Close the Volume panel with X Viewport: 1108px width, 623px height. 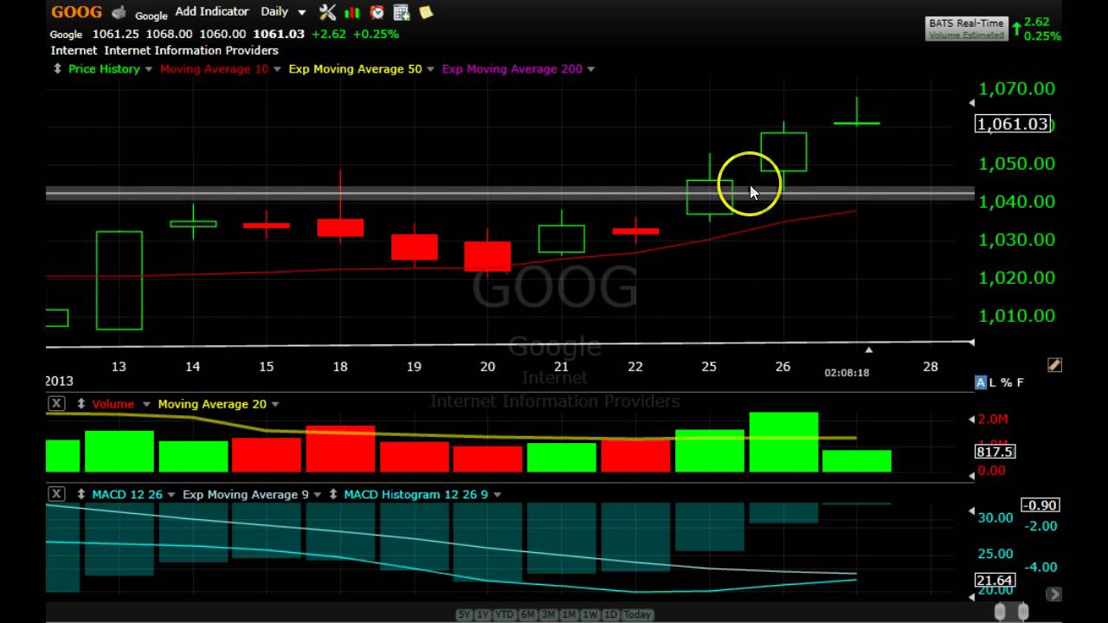click(x=56, y=403)
